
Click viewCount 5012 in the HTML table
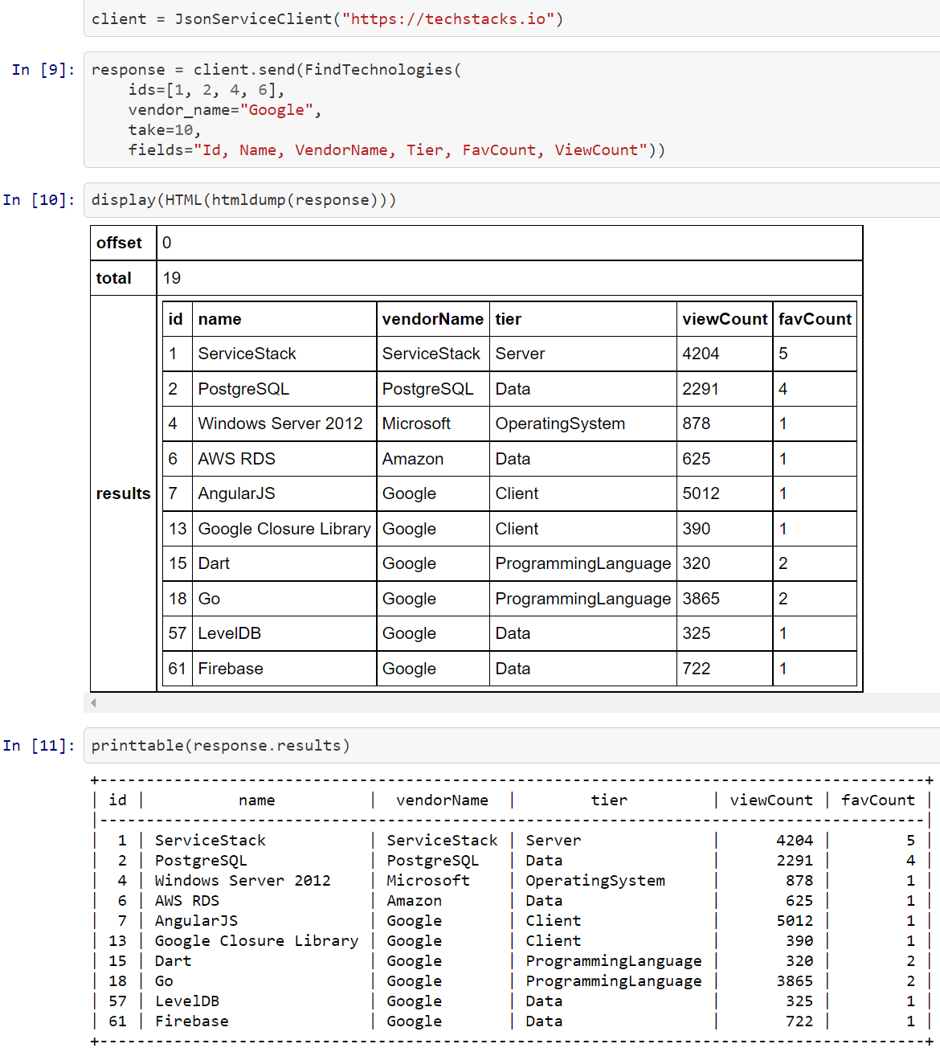point(701,493)
